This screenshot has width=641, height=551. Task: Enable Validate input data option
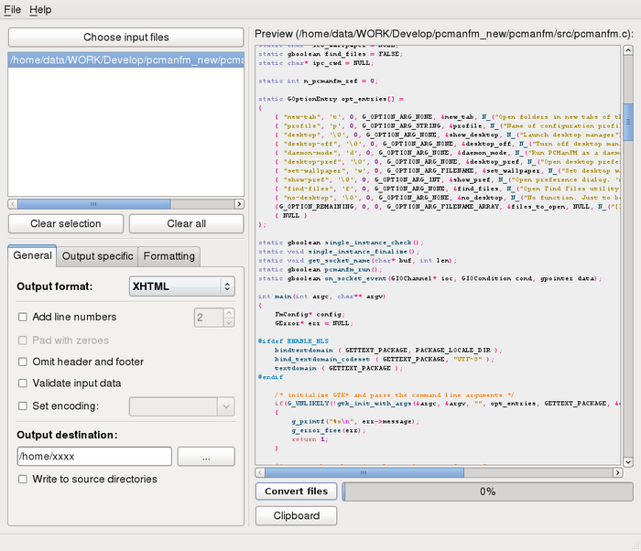[x=23, y=384]
